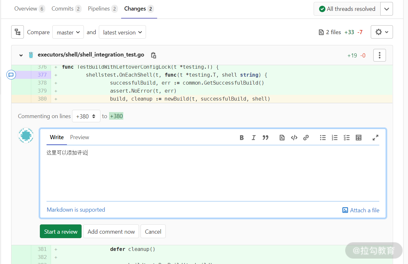Switch comment editor to full screen
408x264 pixels.
coord(375,138)
